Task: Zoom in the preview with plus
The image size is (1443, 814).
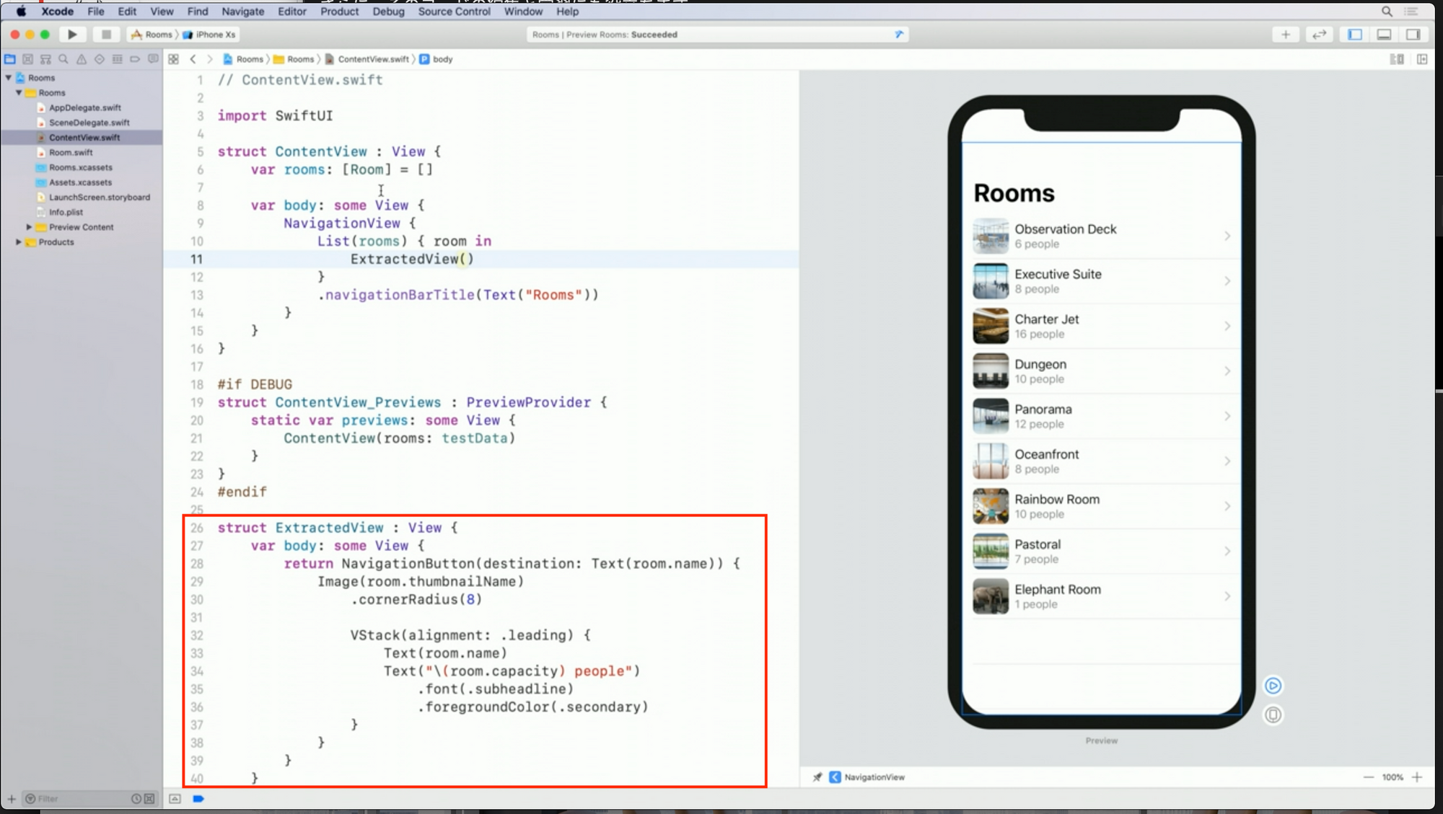Action: tap(1417, 777)
